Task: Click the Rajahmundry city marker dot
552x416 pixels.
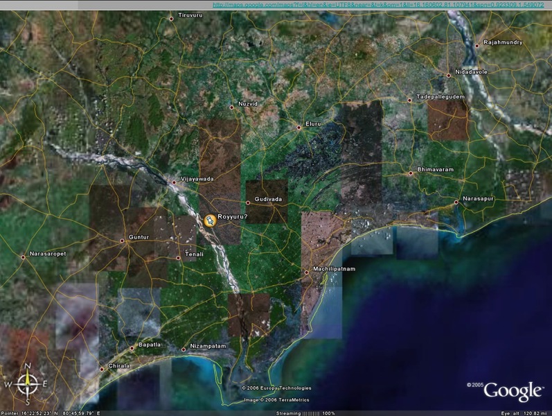Action: click(x=477, y=46)
